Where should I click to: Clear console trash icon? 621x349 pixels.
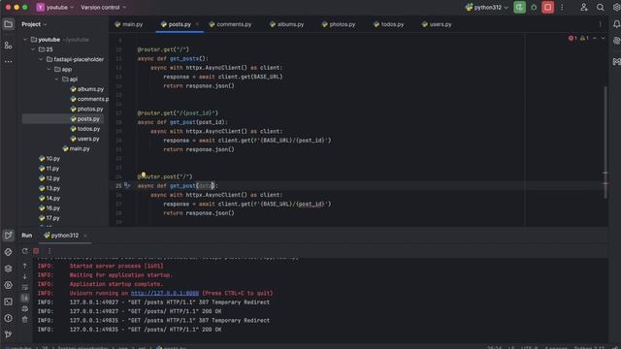25,319
